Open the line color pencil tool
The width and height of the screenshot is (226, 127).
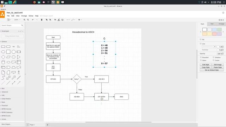(x=59, y=20)
